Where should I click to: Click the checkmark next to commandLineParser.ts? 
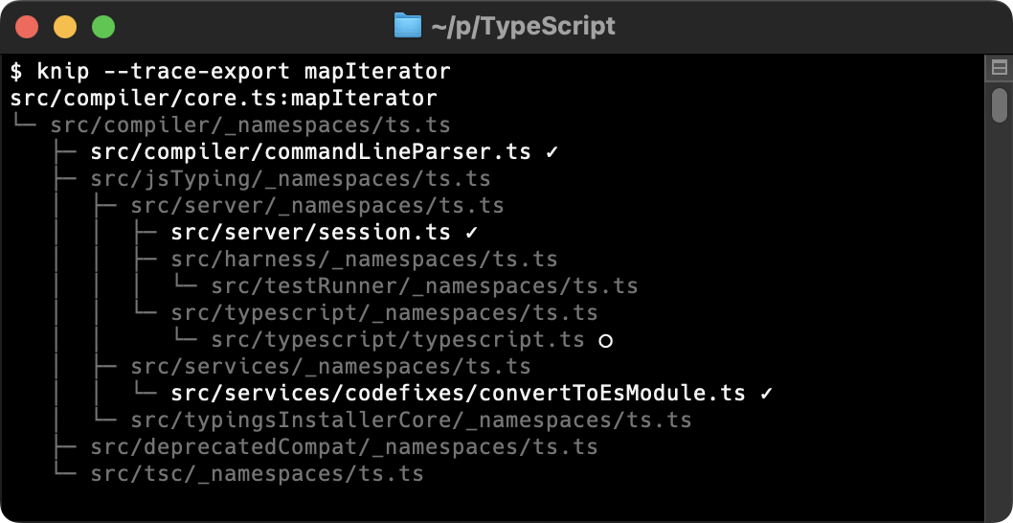552,152
